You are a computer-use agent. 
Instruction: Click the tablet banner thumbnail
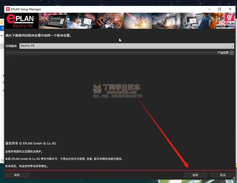click(x=53, y=21)
